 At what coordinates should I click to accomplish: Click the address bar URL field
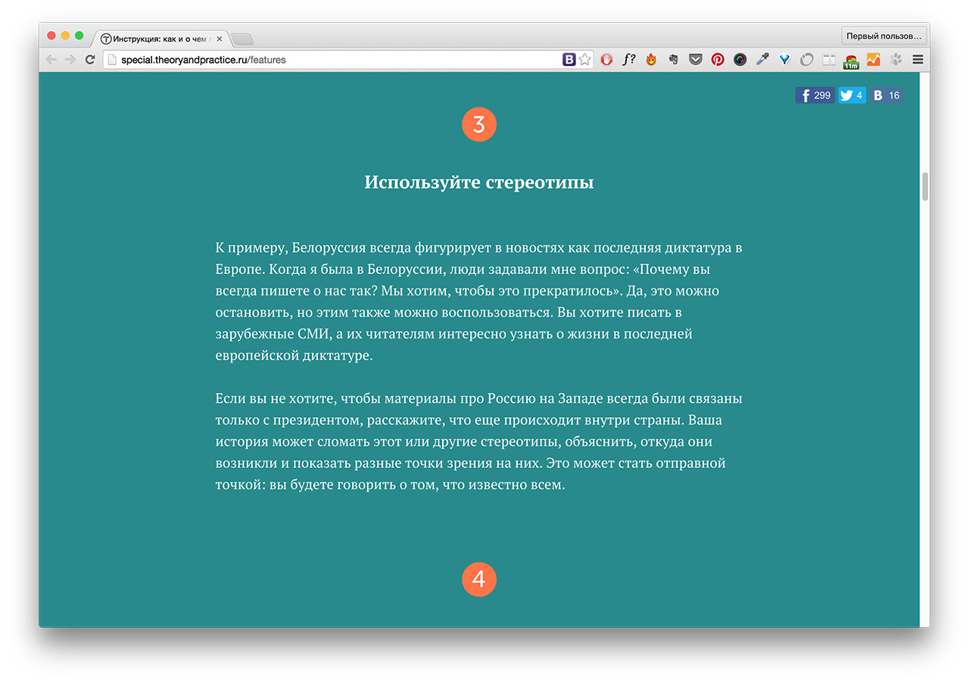coord(333,59)
